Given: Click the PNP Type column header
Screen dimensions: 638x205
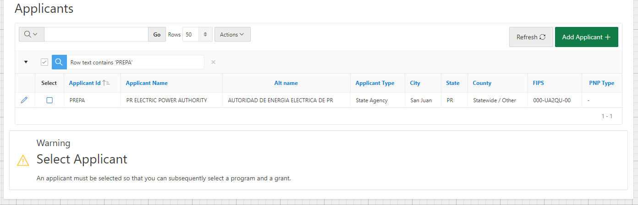Looking at the screenshot, I should pyautogui.click(x=601, y=83).
